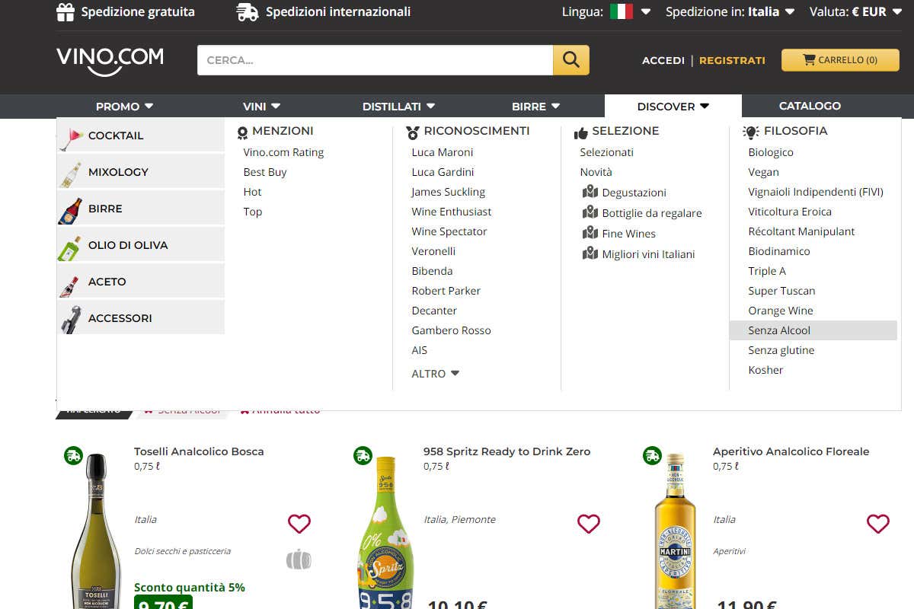Image resolution: width=914 pixels, height=609 pixels.
Task: Add Toselli Analcolico Bosca to favorites
Action: pyautogui.click(x=299, y=524)
